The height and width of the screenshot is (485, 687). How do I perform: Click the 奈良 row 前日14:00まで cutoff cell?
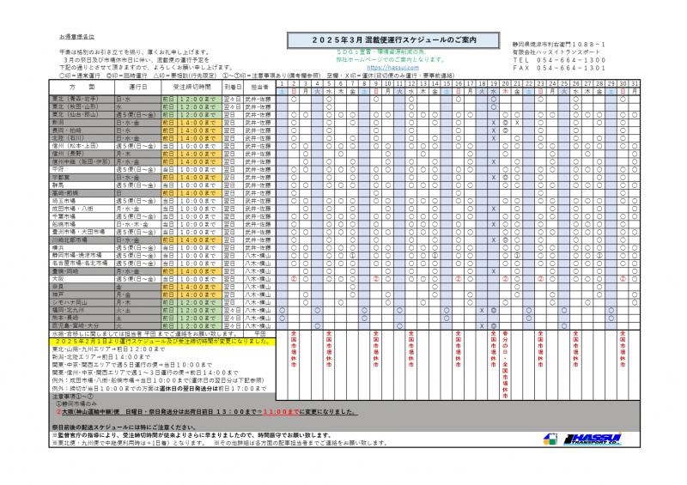(192, 287)
